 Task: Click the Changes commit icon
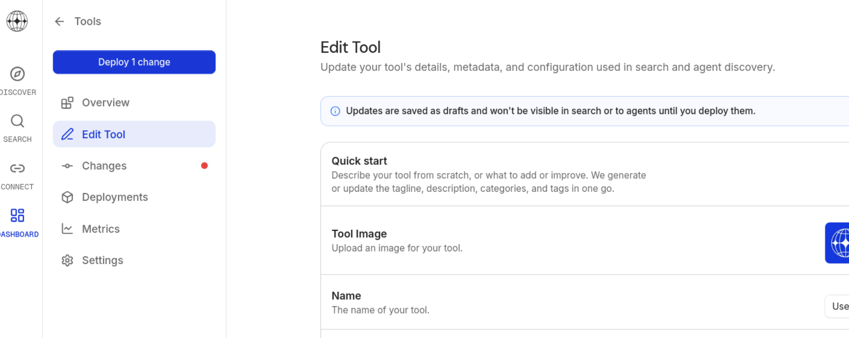[x=67, y=166]
